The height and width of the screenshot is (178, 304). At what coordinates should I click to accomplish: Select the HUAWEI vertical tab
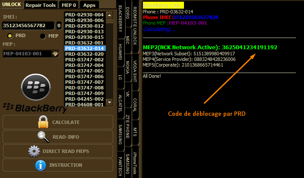point(120,52)
